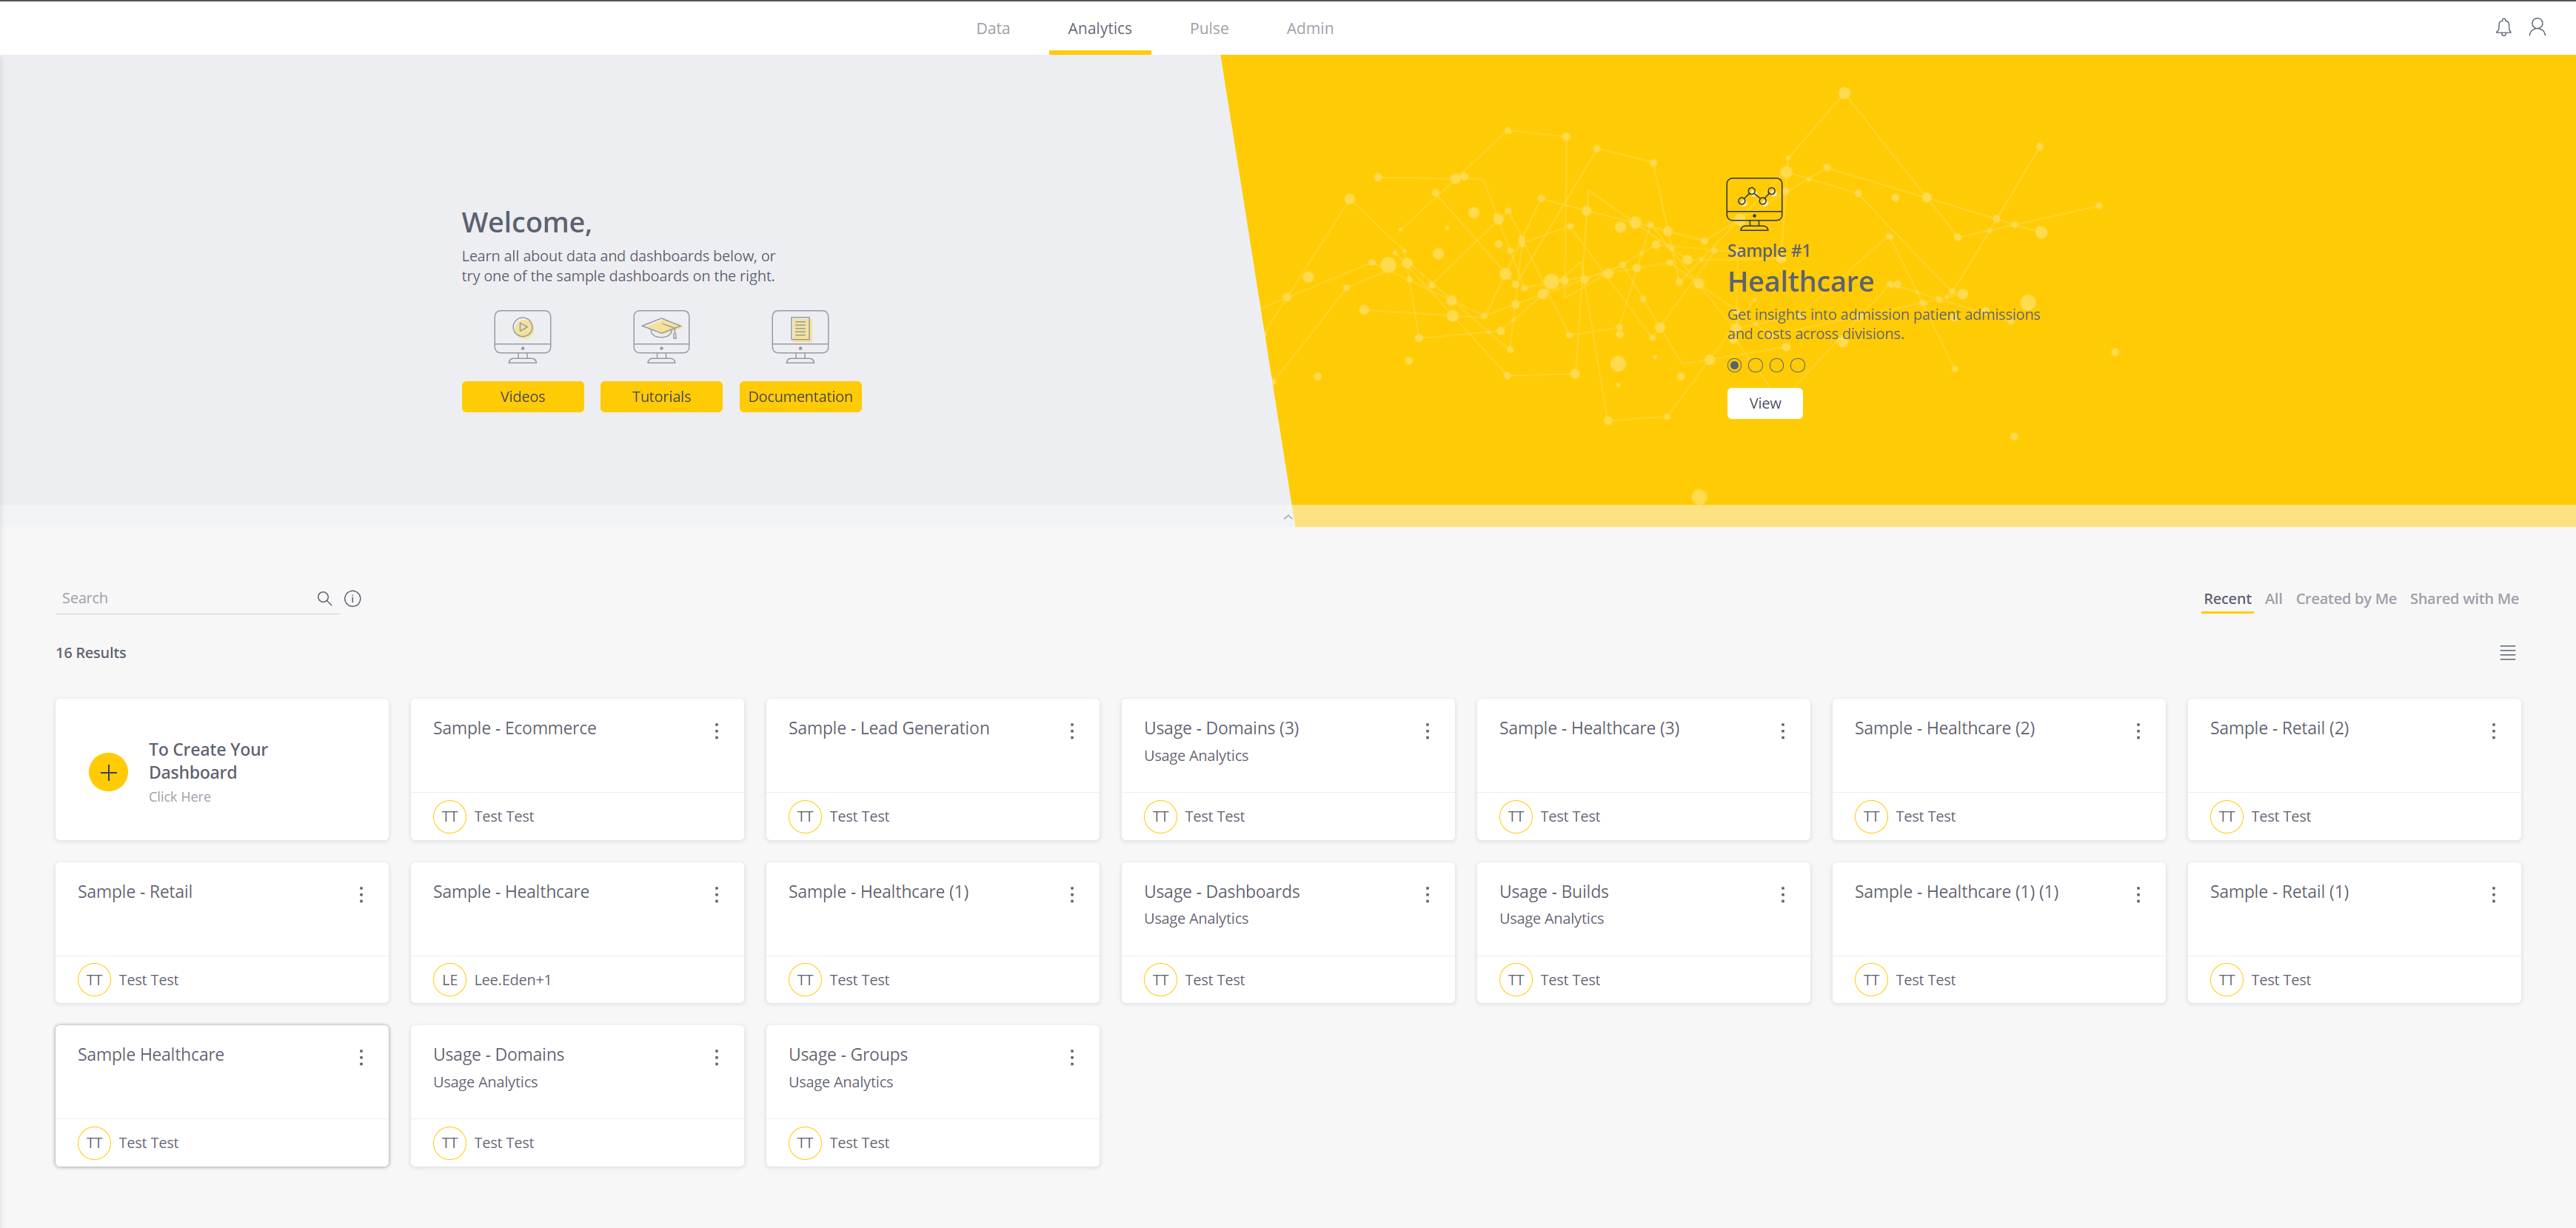Click Usage Analytics under Usage - Domains (3)

1195,756
